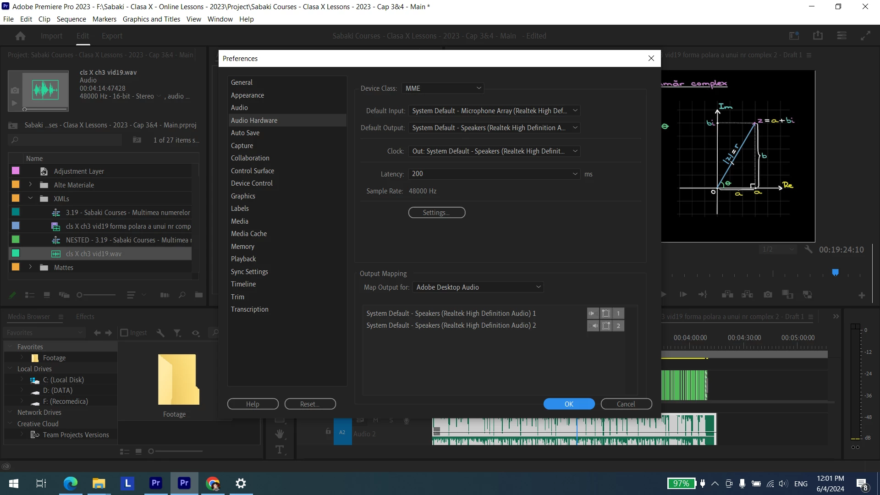This screenshot has width=880, height=495.
Task: Click right stereo speaker icon for Speakers 2
Action: click(x=593, y=326)
